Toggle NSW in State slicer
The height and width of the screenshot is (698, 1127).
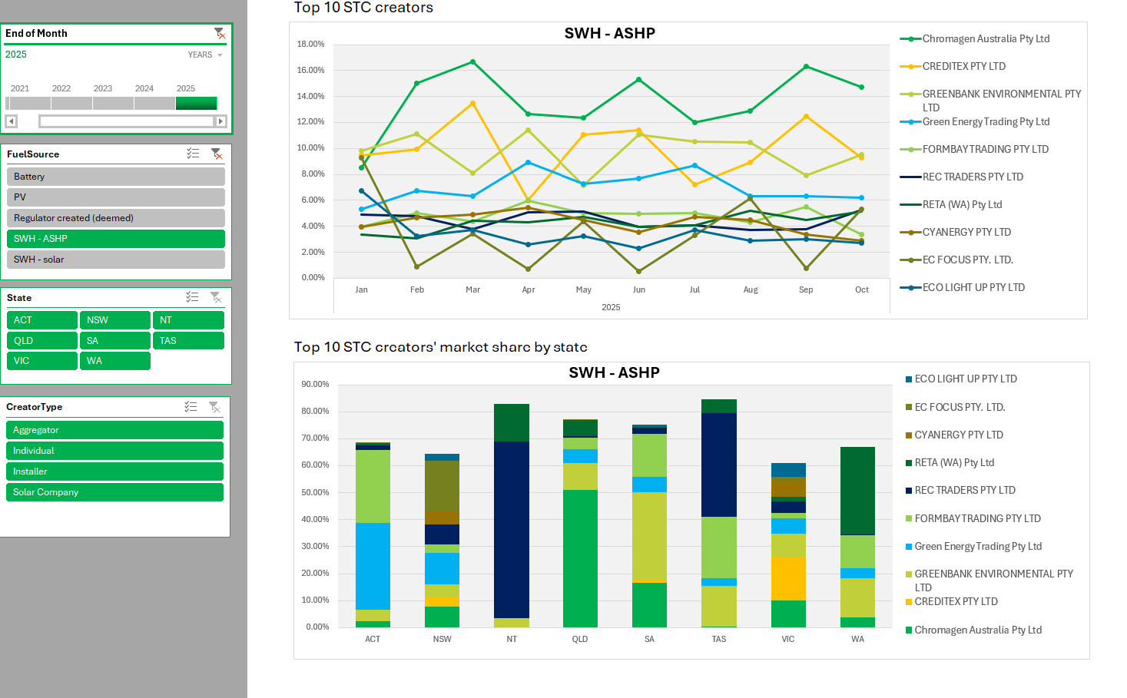115,320
